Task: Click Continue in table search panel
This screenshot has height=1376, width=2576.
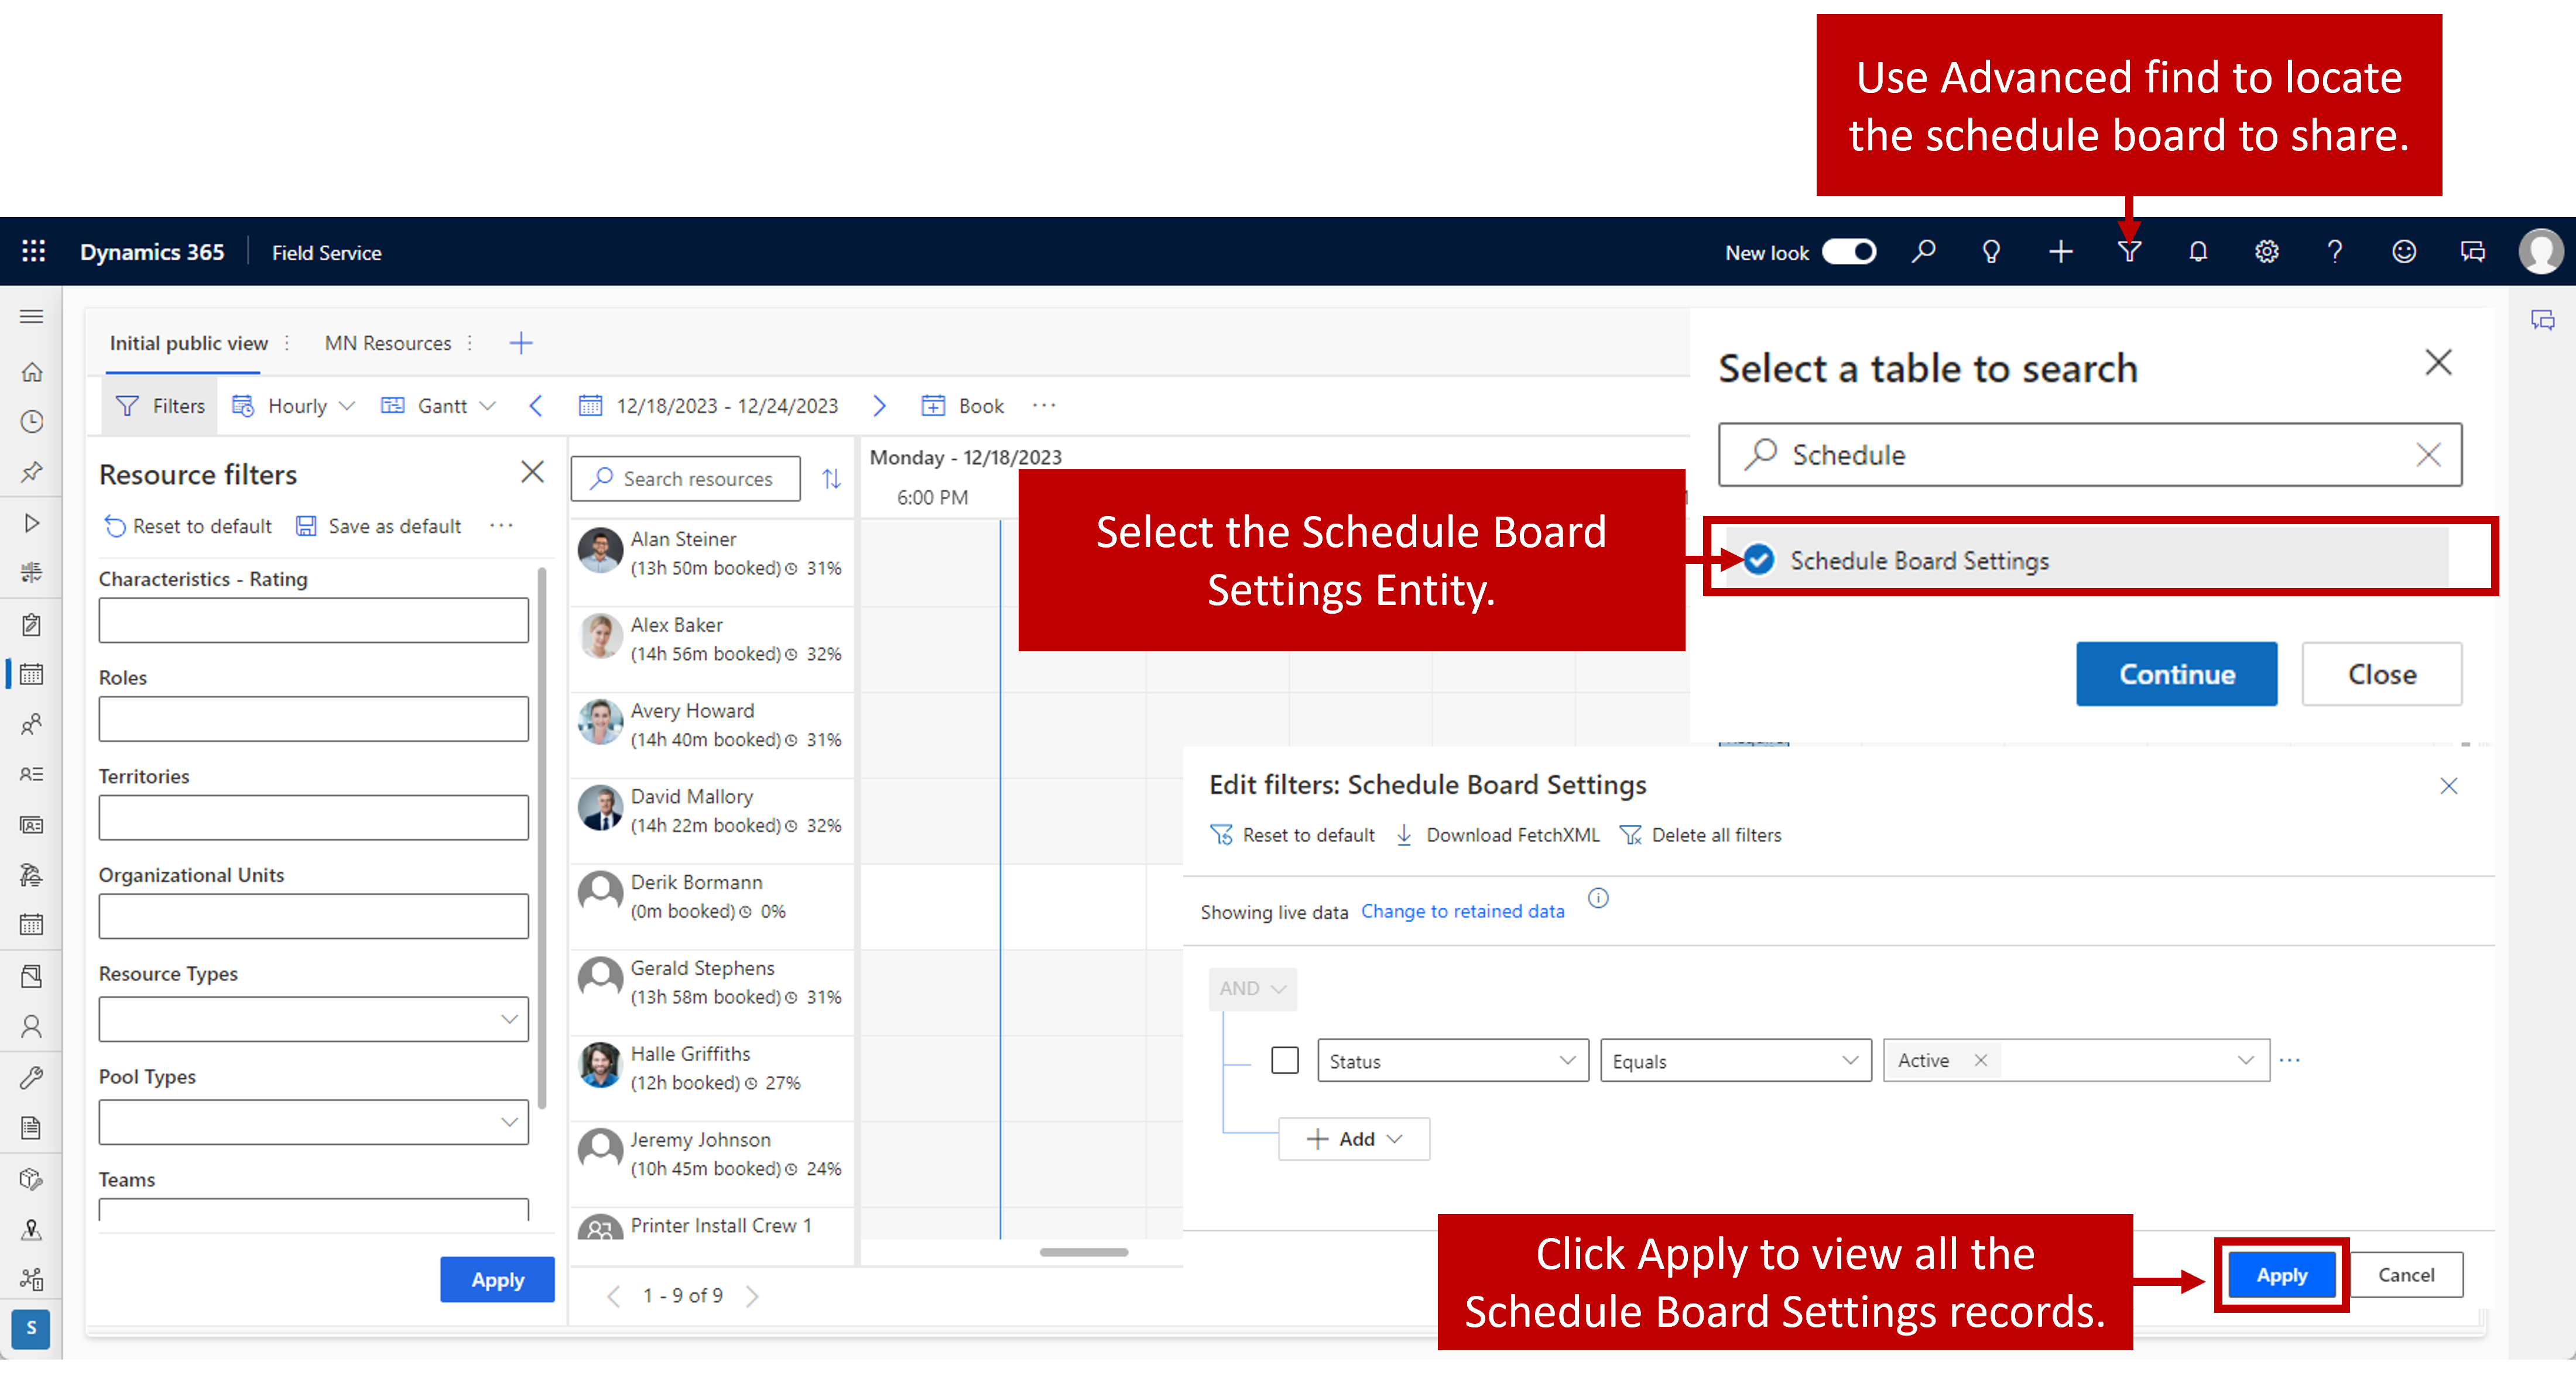Action: (x=2176, y=675)
